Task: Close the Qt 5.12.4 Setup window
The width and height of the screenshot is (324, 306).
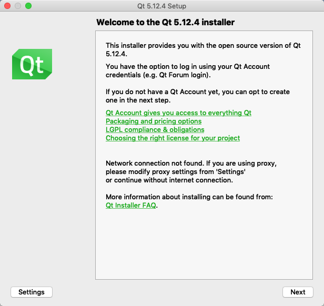Action: click(x=7, y=6)
